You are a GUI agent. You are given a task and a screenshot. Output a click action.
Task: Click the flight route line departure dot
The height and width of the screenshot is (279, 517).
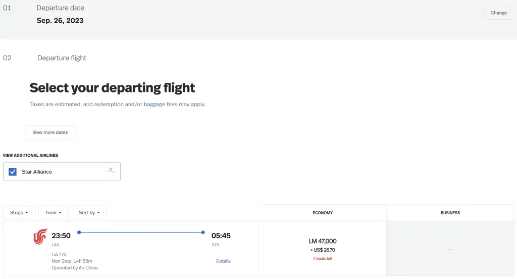(x=79, y=232)
